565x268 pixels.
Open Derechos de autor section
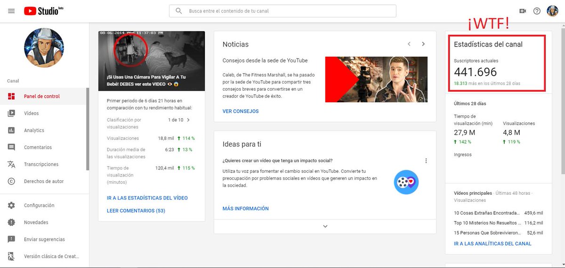44,181
